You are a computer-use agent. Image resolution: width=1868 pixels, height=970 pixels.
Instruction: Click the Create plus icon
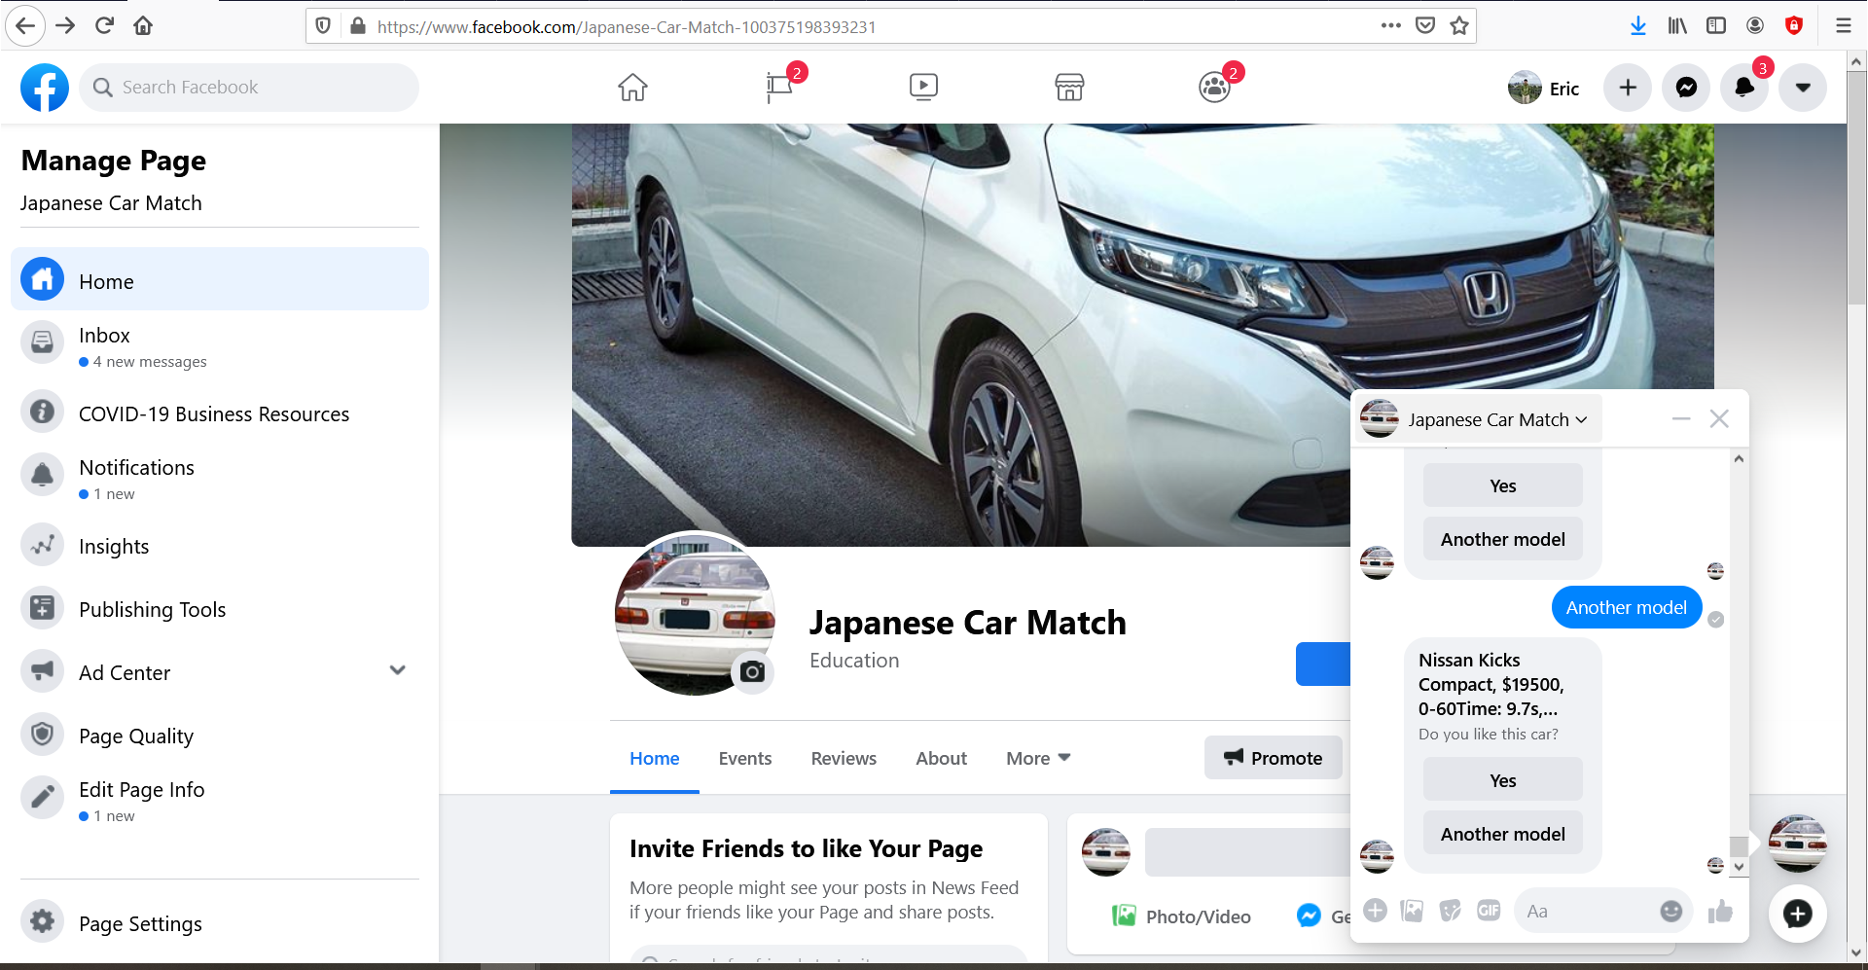pos(1628,88)
